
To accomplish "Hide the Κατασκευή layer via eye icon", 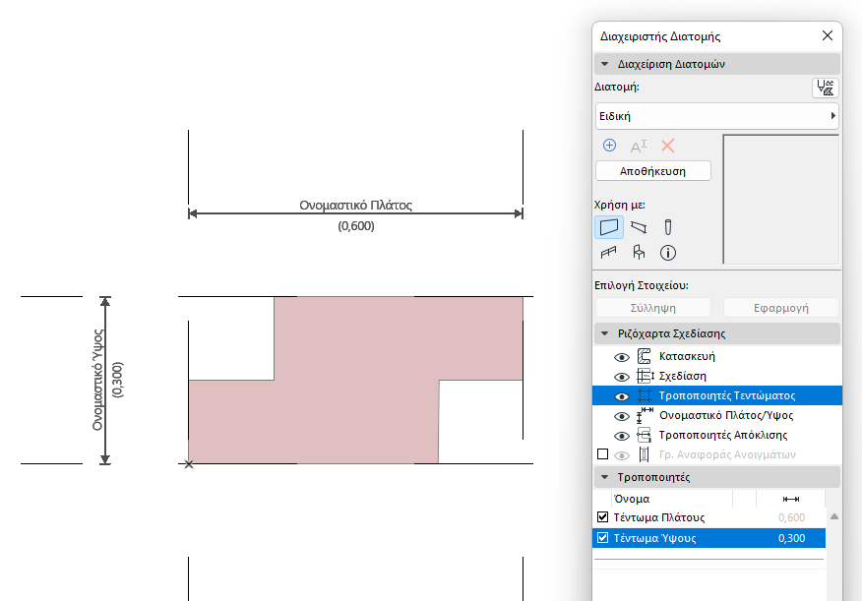I will [x=621, y=357].
